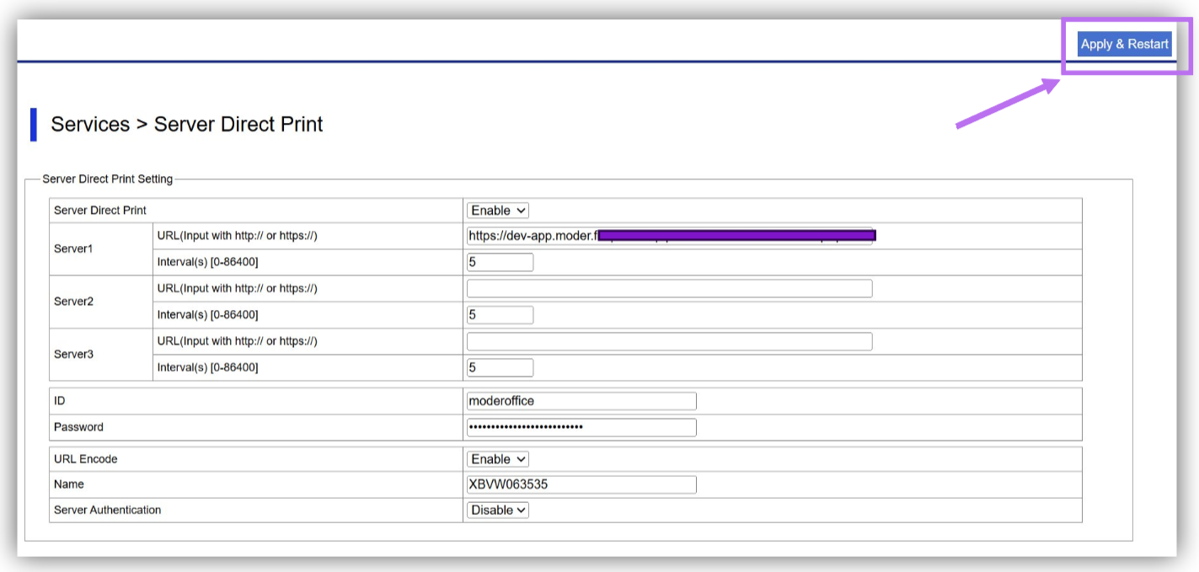Open the Server Authentication dropdown

[498, 510]
